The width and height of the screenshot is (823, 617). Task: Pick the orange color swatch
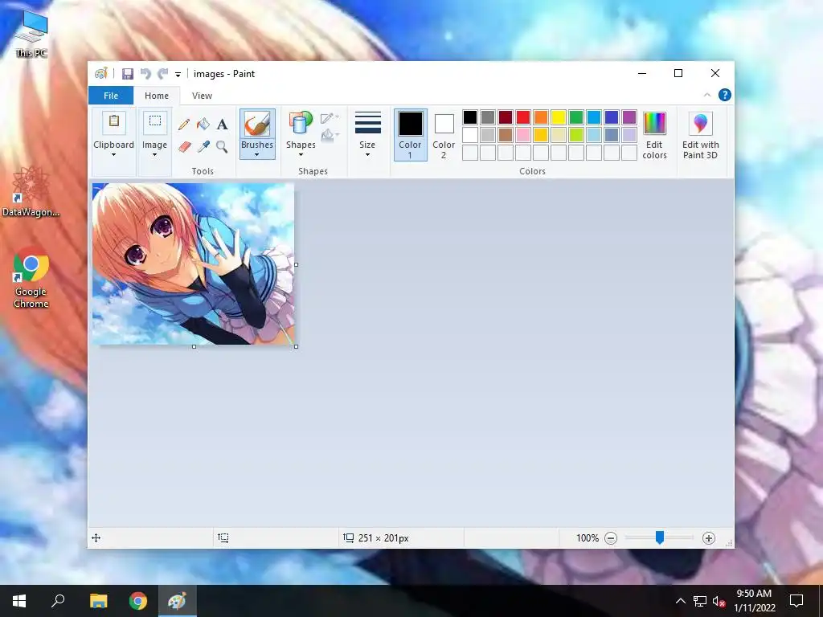point(541,117)
